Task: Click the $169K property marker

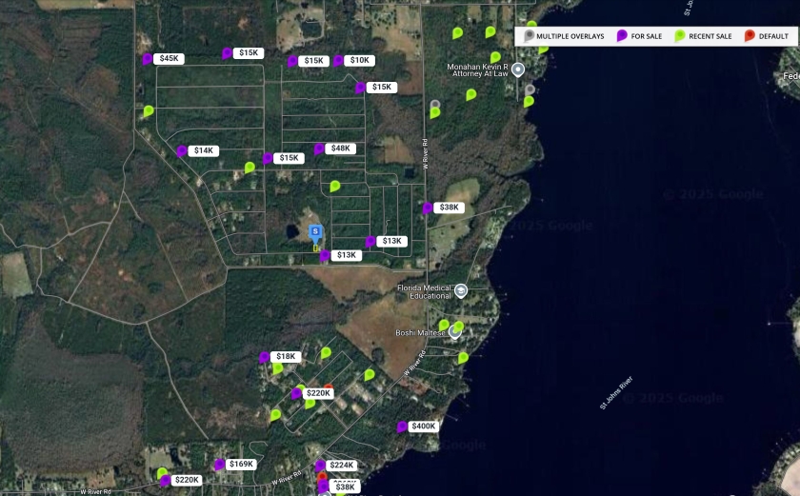Action: 219,464
